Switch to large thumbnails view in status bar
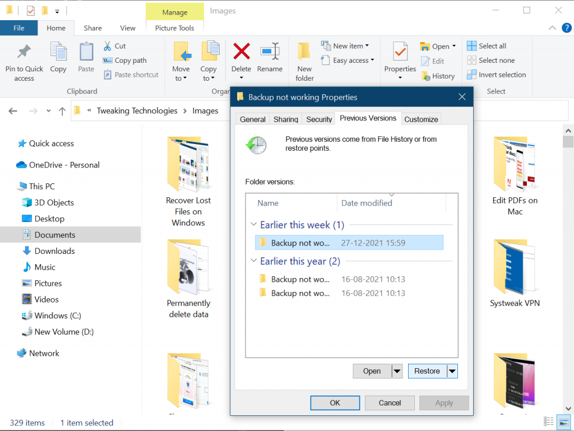The width and height of the screenshot is (574, 431). 564,421
